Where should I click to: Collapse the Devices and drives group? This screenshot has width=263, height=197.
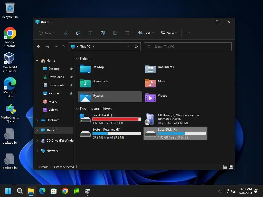[77, 109]
